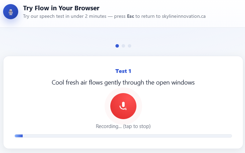Select the first blue pagination dot

117,46
